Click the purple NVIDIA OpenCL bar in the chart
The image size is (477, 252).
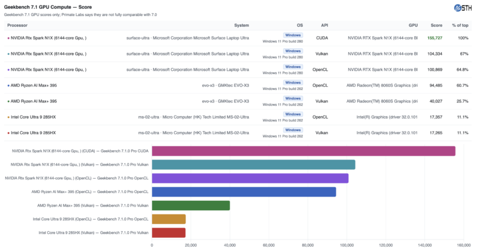coord(250,178)
